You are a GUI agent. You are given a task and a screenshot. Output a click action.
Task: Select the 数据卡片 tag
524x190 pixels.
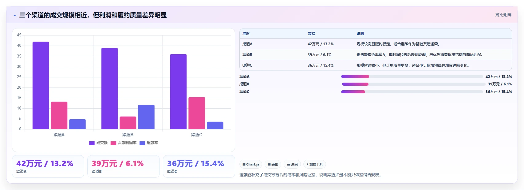click(x=315, y=164)
